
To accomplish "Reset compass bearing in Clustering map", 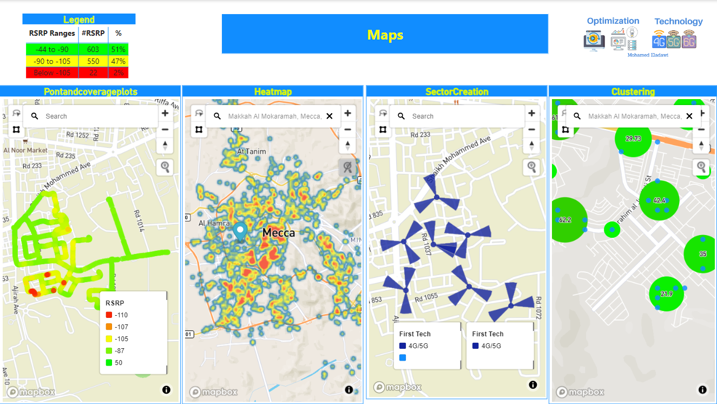I will tap(701, 145).
